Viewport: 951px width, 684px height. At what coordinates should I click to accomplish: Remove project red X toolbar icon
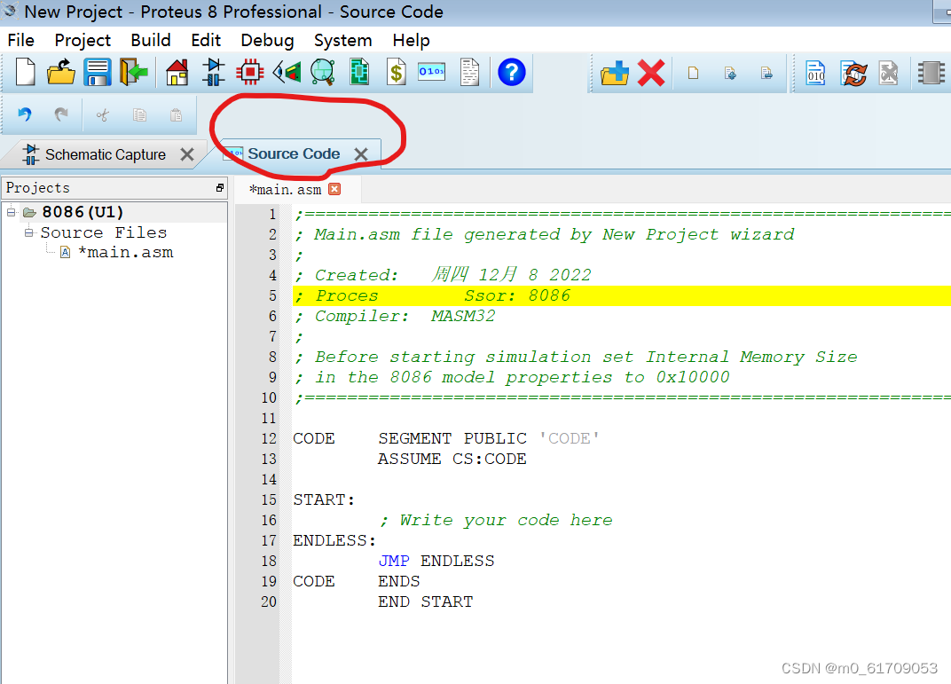(651, 73)
